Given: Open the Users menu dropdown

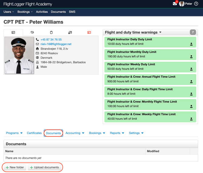Looking at the screenshot, I should click(x=9, y=12).
